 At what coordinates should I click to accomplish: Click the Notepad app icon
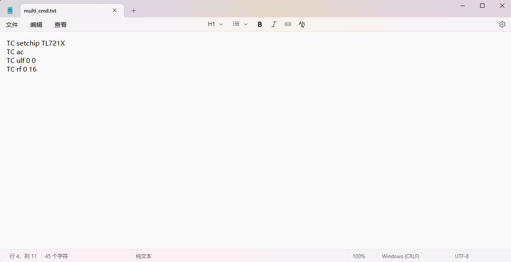10,10
